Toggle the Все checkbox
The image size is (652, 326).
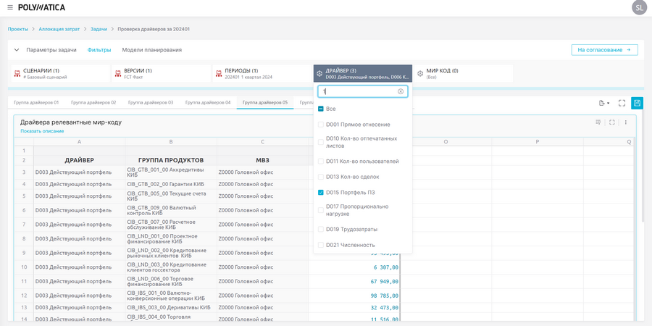click(x=321, y=109)
